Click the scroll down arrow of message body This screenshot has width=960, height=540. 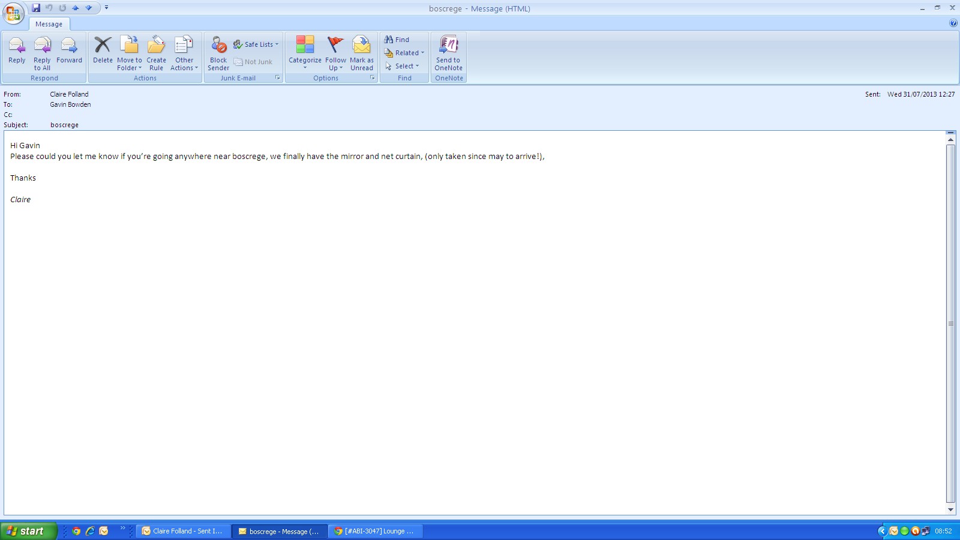pyautogui.click(x=950, y=509)
